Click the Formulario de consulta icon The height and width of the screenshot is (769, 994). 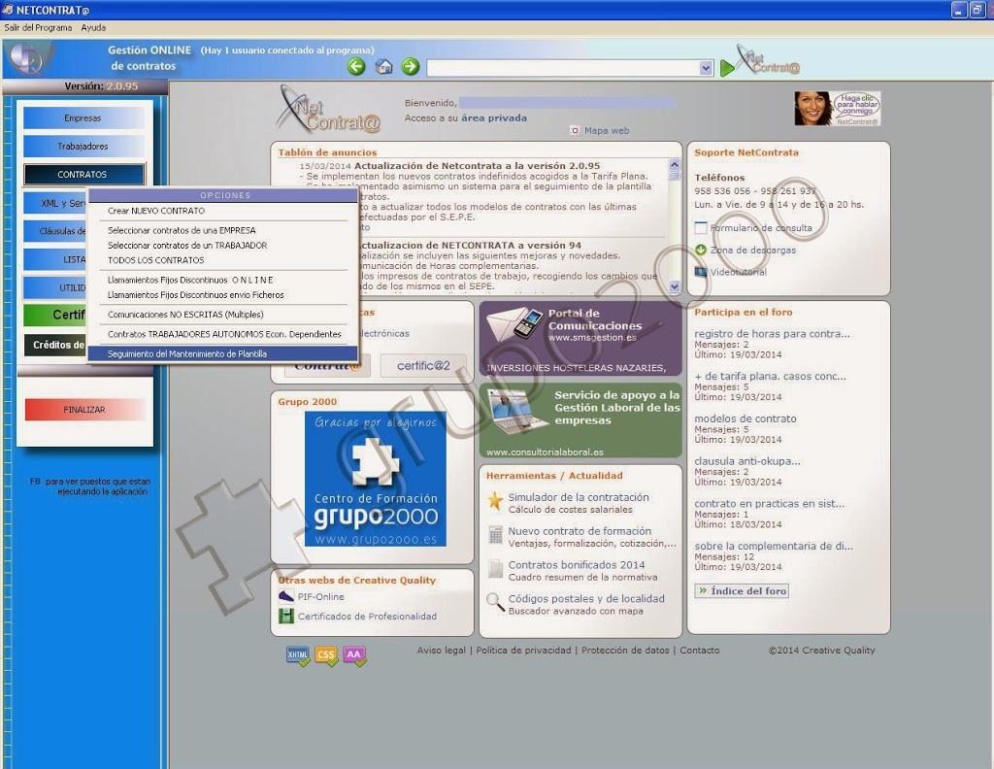coord(701,227)
